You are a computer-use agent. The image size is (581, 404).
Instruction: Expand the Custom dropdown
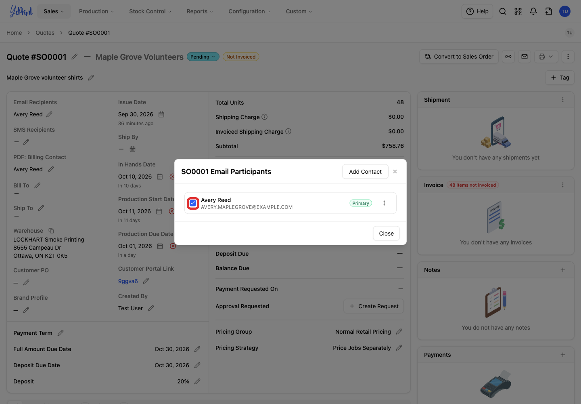click(299, 11)
